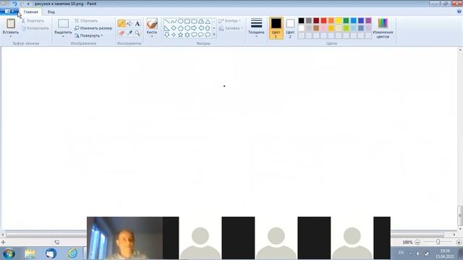Screen dimensions: 463x260
Task: Open the Quick Access Toolbar customize arrow
Action: click(28, 4)
